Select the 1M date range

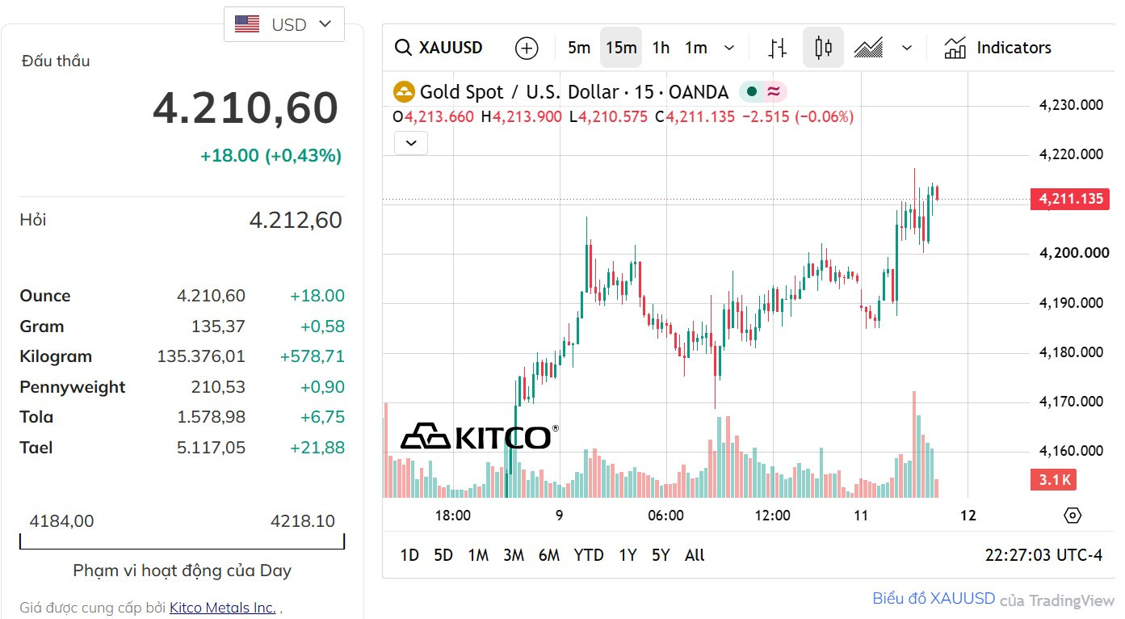[x=478, y=555]
